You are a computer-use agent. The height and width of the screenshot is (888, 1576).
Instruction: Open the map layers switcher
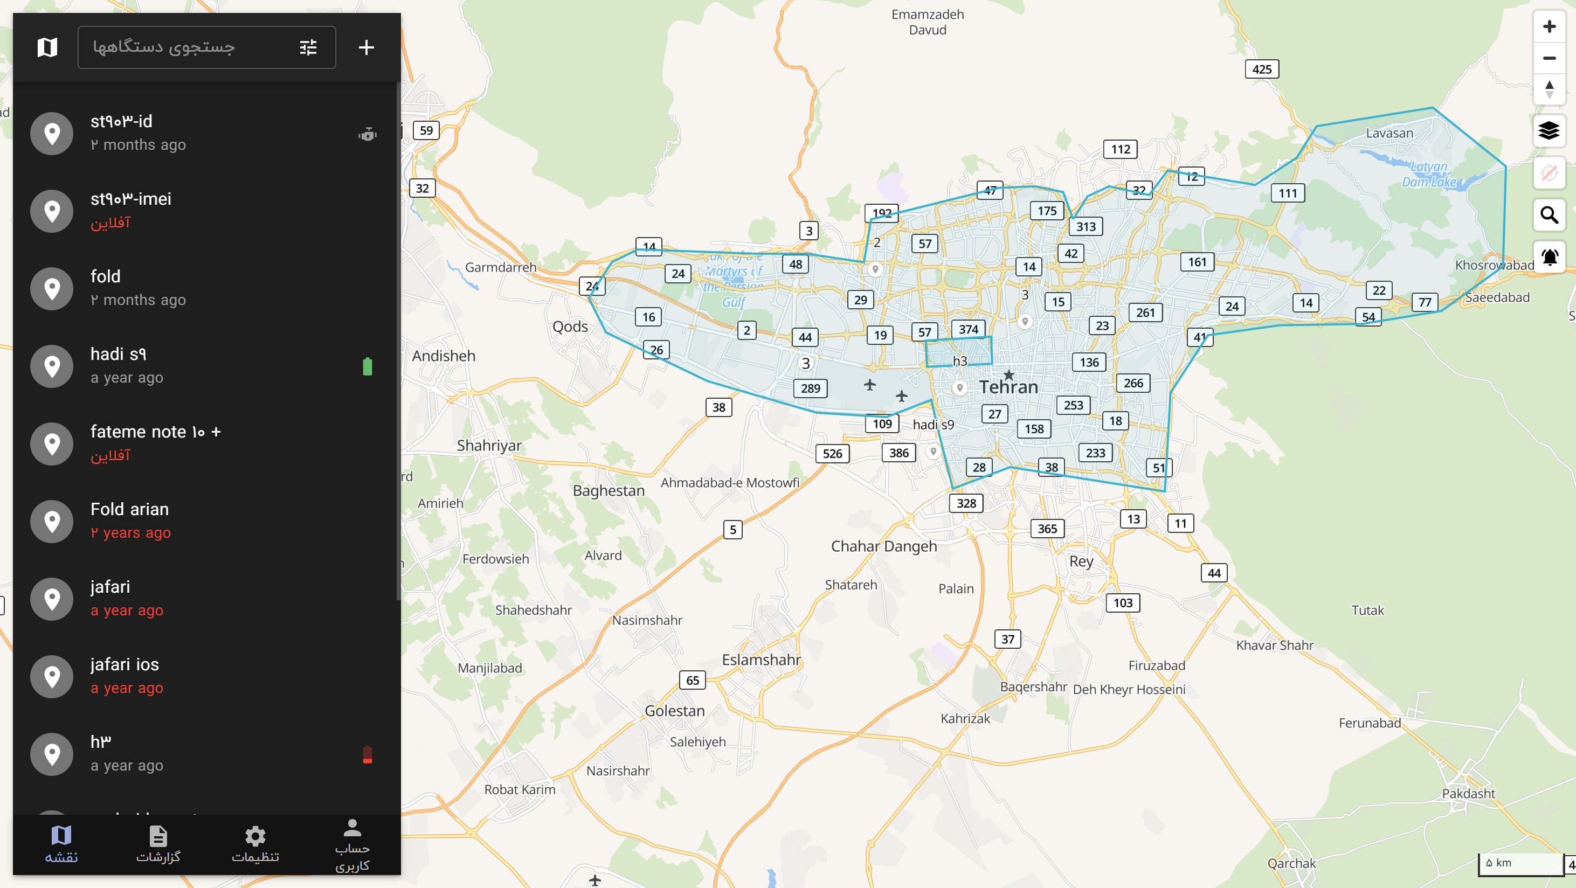pos(1549,130)
